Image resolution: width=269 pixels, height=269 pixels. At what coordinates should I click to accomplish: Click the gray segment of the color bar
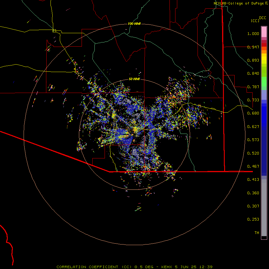click(264, 208)
